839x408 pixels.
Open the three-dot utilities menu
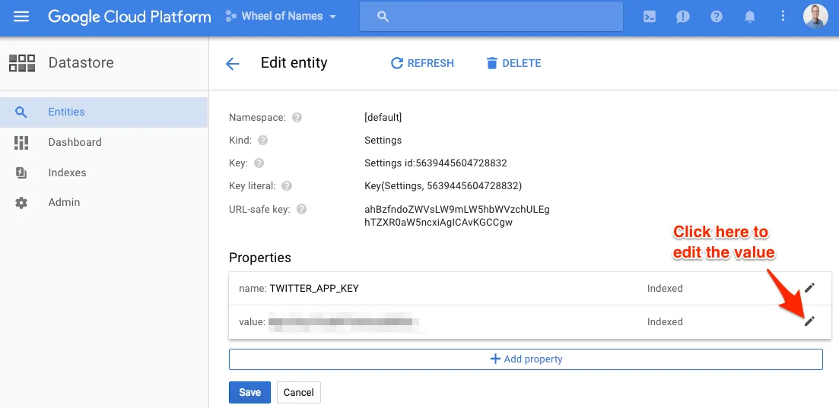[783, 17]
